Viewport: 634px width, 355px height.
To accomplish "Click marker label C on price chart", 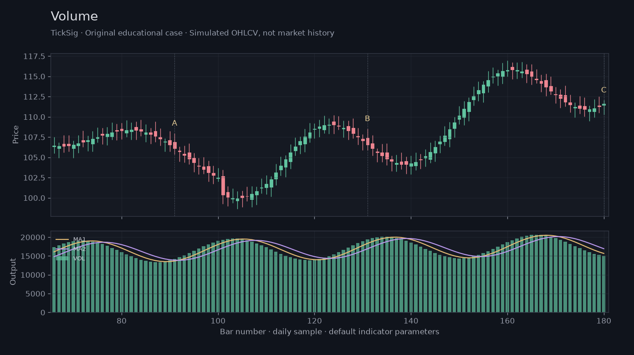I will [603, 90].
